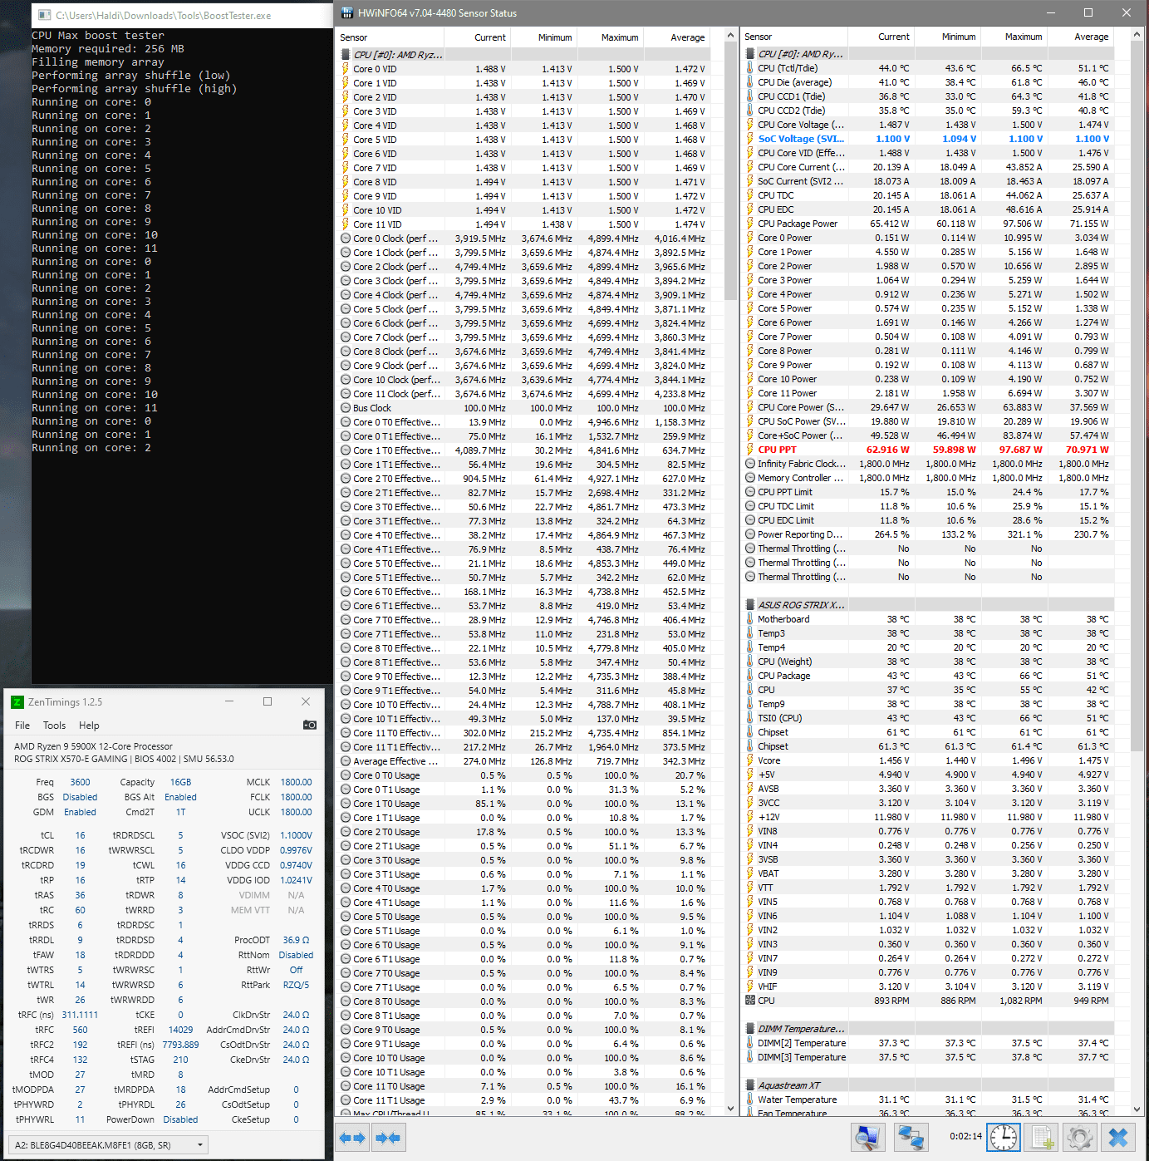This screenshot has width=1149, height=1161.
Task: Select the Power Reporting D... row
Action: click(x=928, y=534)
